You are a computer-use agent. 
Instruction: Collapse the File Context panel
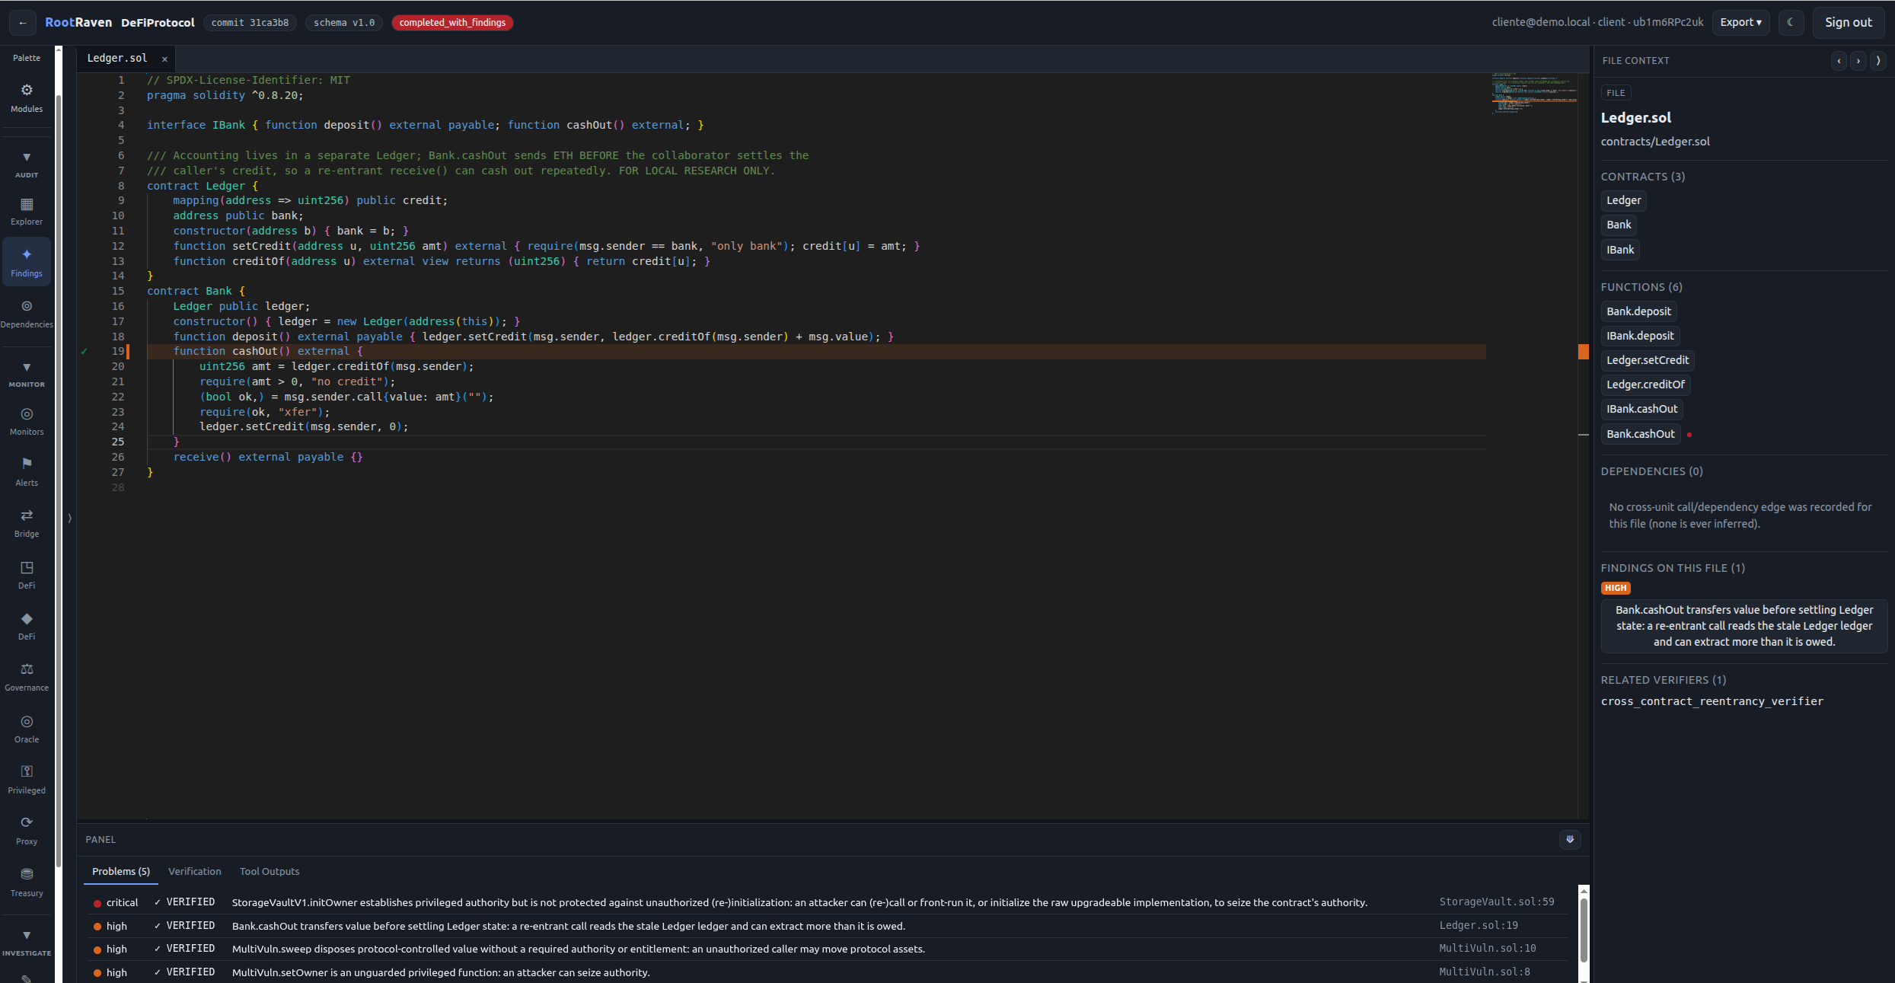coord(1878,61)
